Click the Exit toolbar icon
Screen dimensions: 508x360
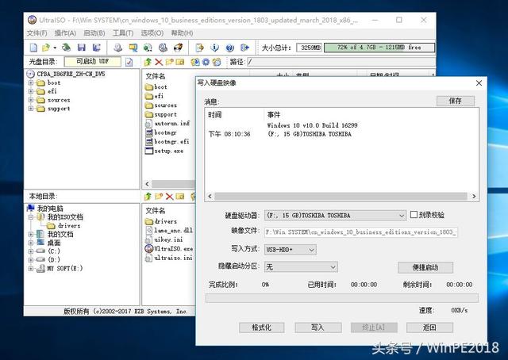pos(244,48)
